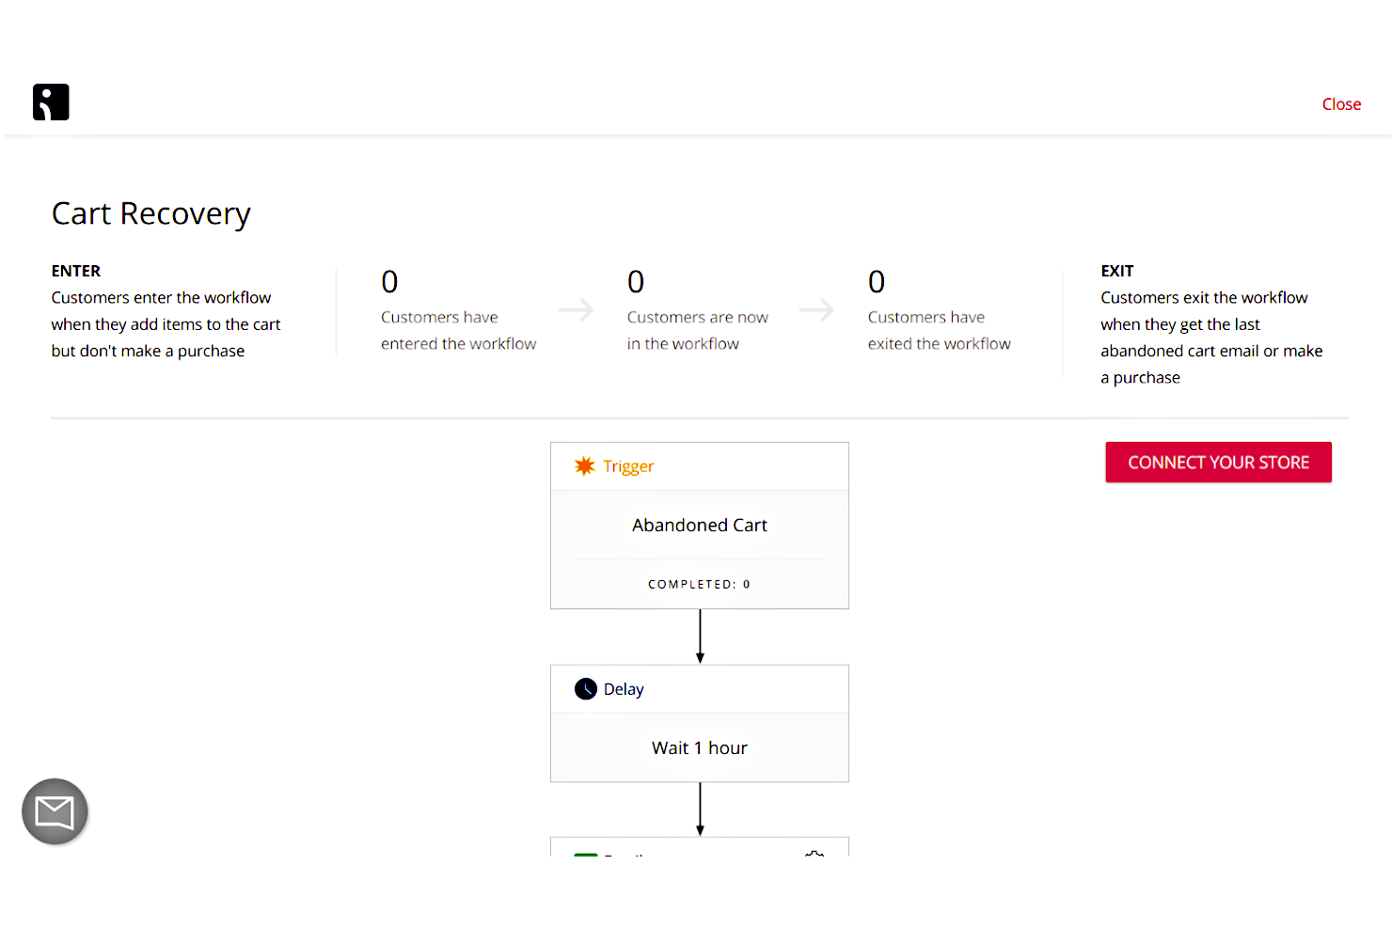1392x928 pixels.
Task: Click the Delay clock icon
Action: tap(586, 689)
